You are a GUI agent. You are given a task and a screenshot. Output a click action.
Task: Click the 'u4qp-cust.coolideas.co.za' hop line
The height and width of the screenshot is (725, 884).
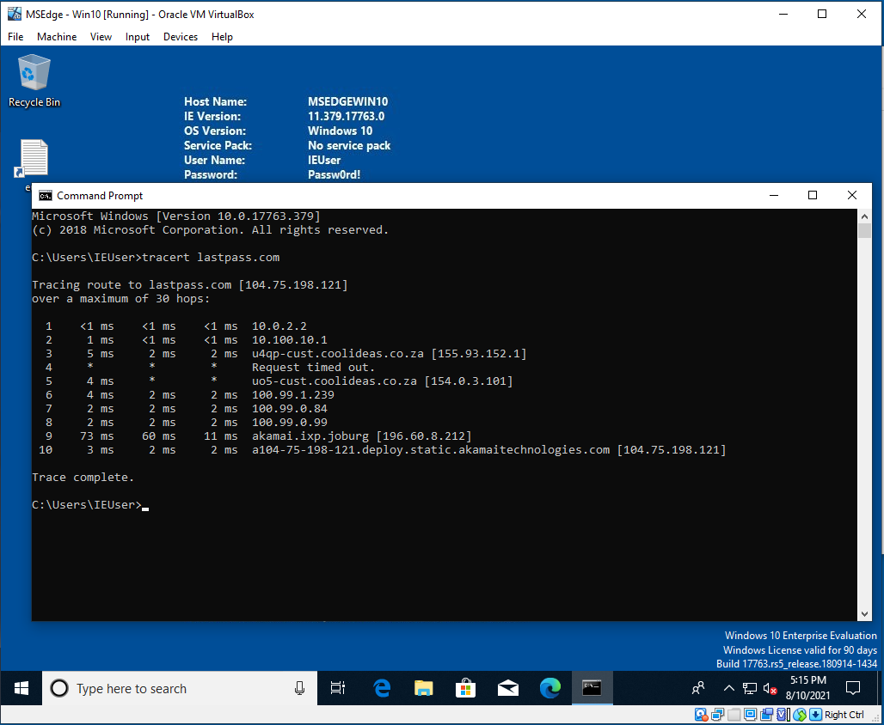click(x=389, y=354)
